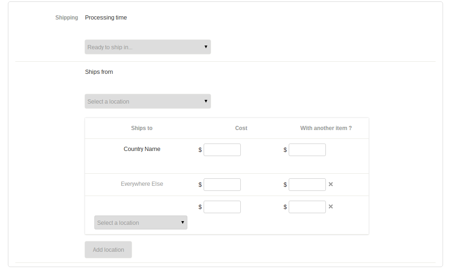Click the Cost column header
The image size is (450, 268).
point(241,128)
